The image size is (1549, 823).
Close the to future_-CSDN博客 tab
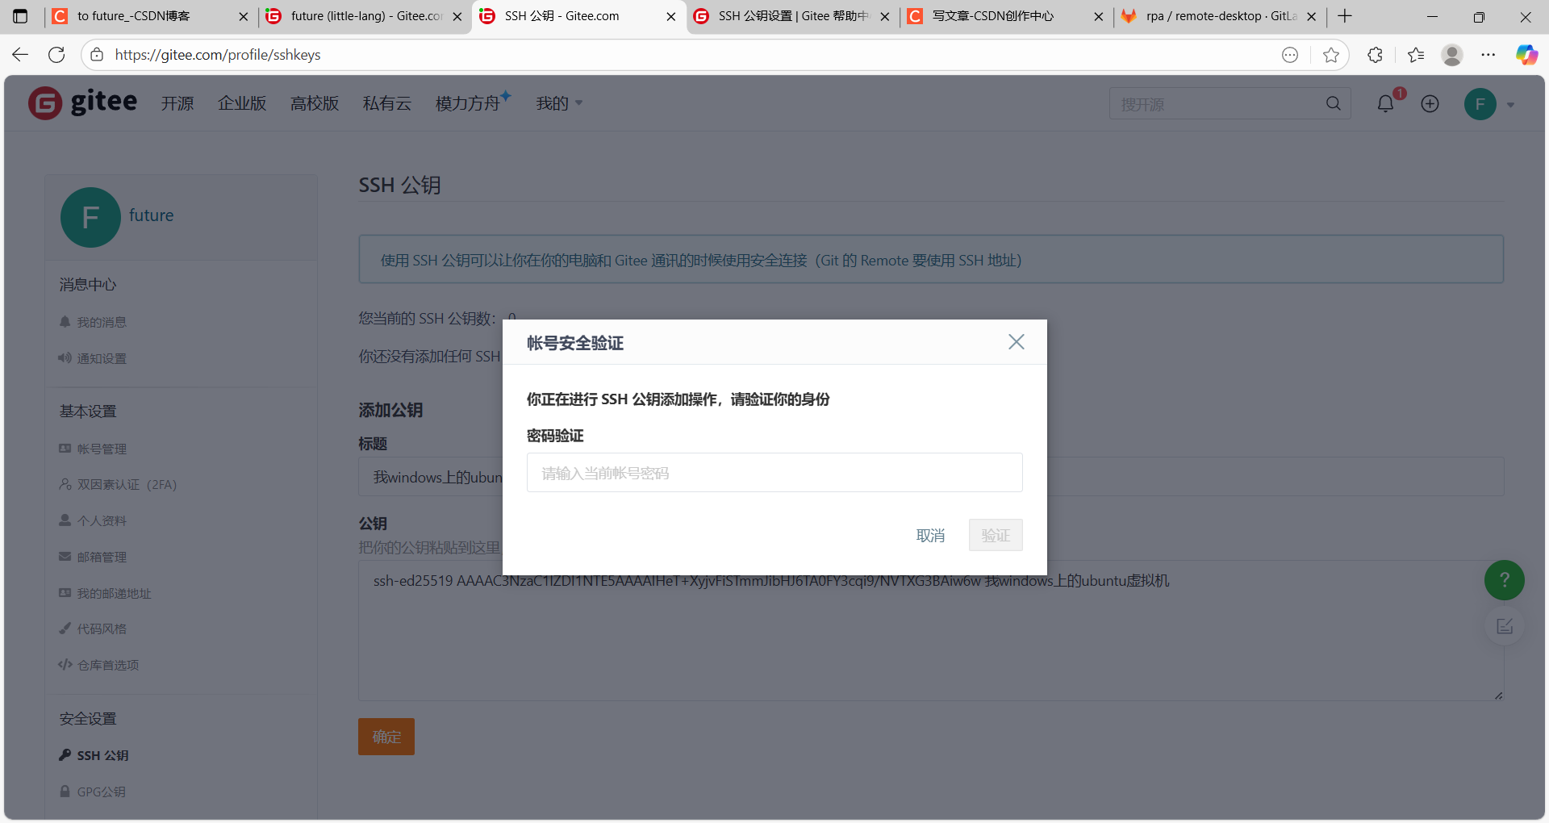click(x=244, y=16)
